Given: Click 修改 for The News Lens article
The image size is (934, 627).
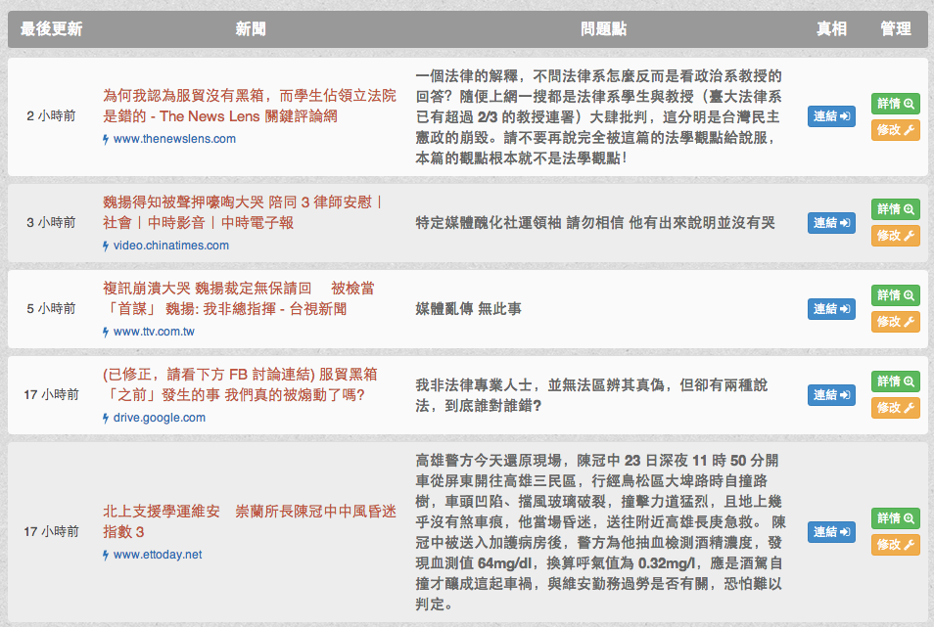Looking at the screenshot, I should point(895,130).
